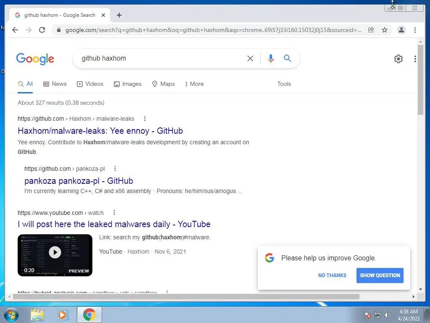Click the browser forward arrow
This screenshot has height=323, width=430.
29,30
